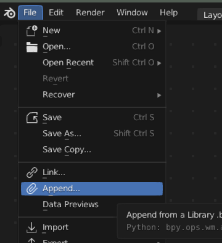Close the File menu via File button

click(30, 12)
